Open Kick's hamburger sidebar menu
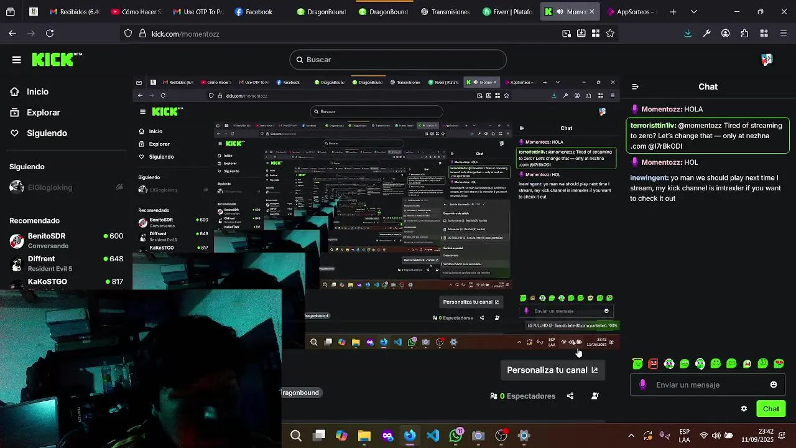Screen dimensions: 796x448 click(x=17, y=60)
